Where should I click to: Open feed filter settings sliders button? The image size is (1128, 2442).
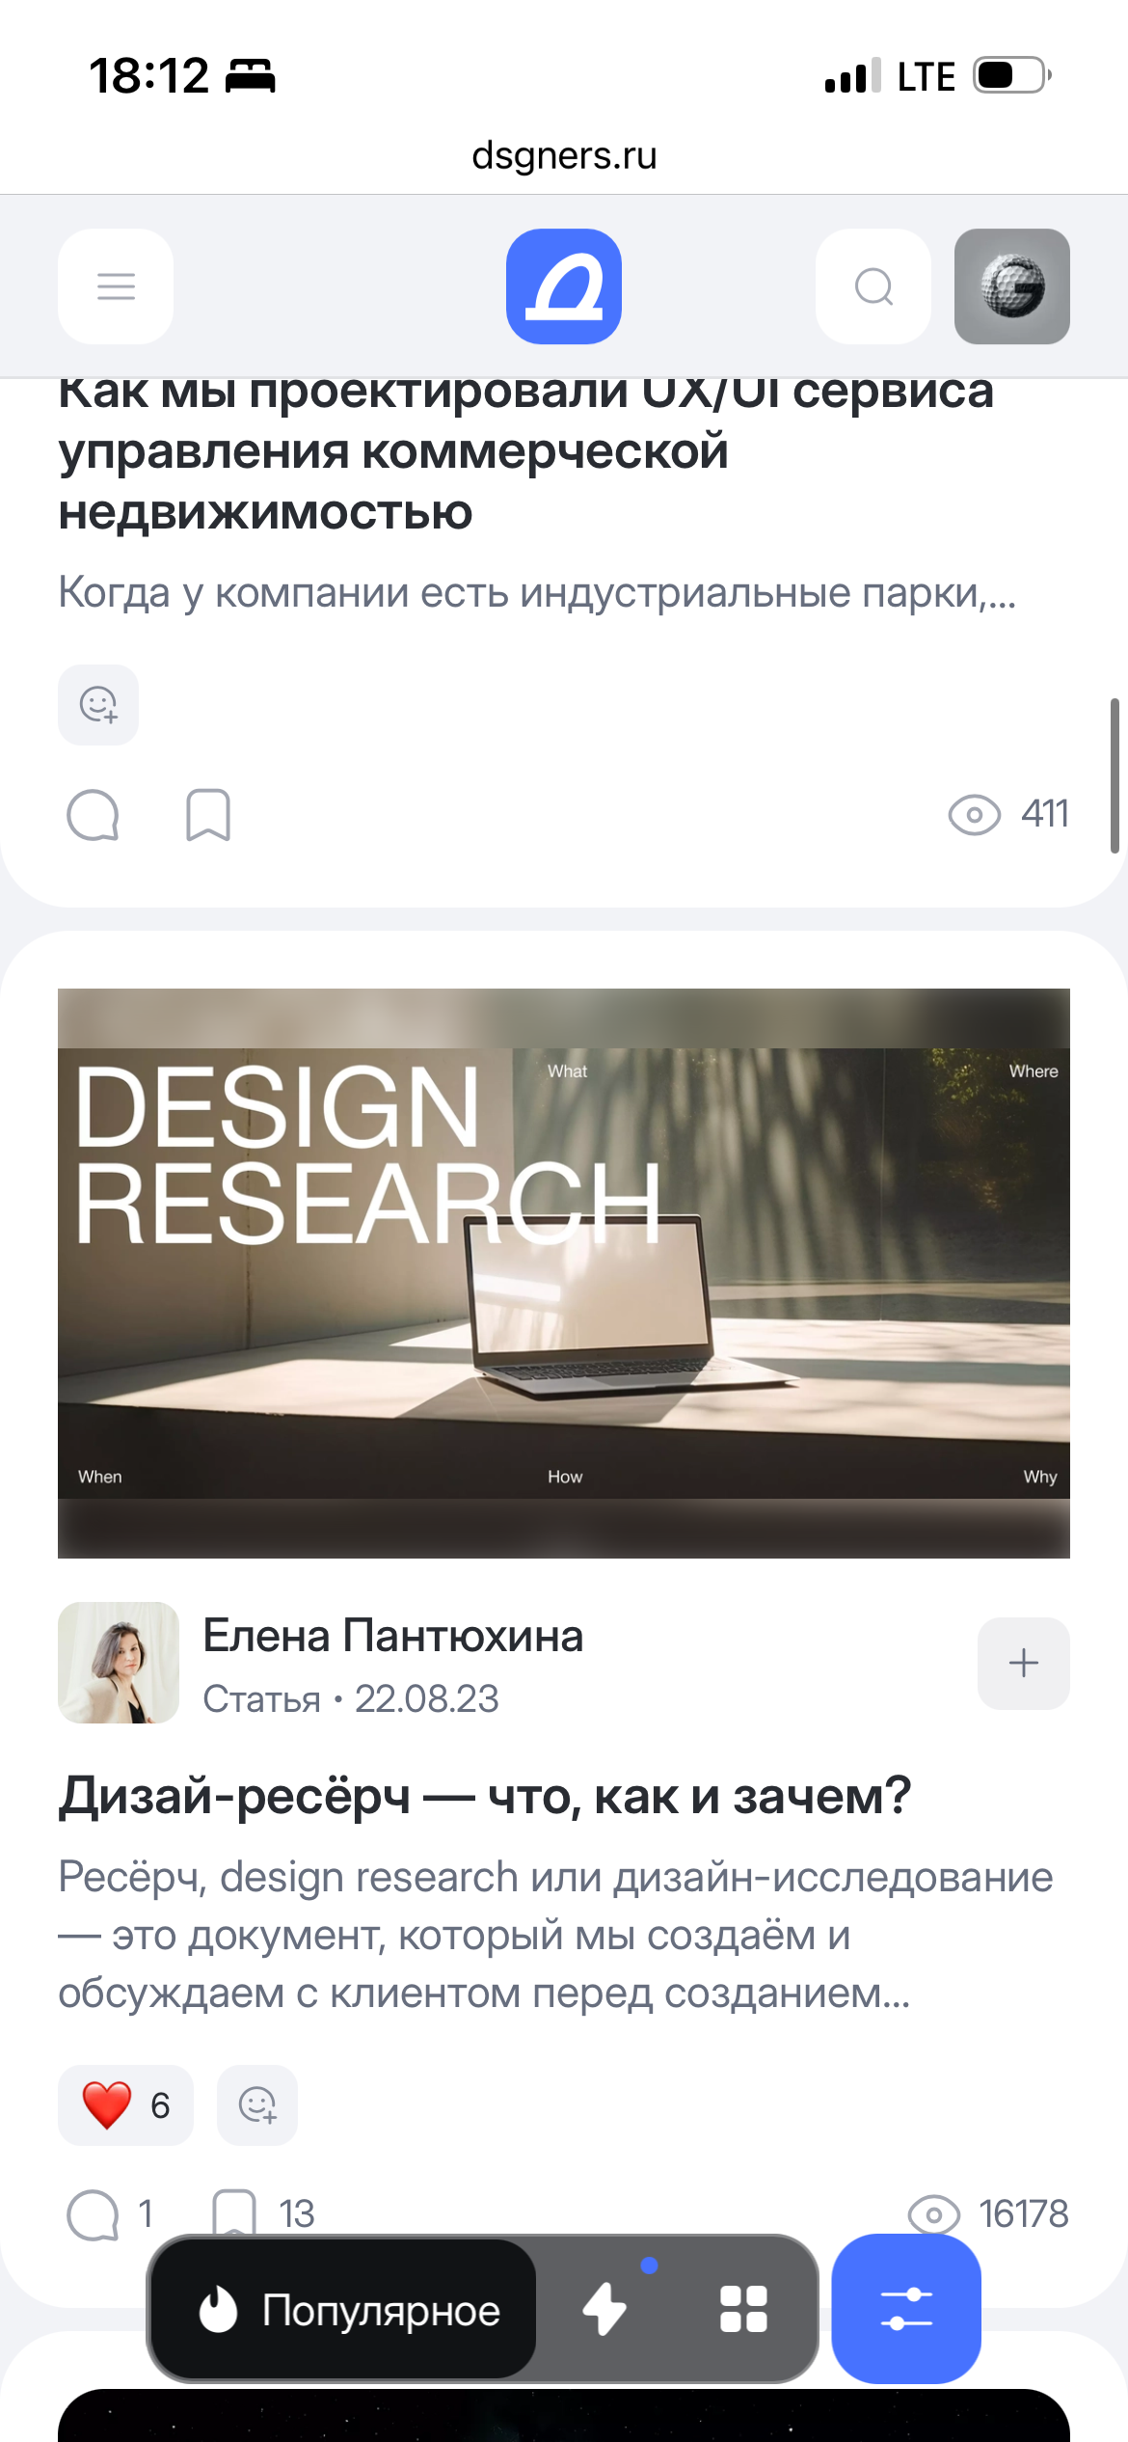pos(905,2309)
